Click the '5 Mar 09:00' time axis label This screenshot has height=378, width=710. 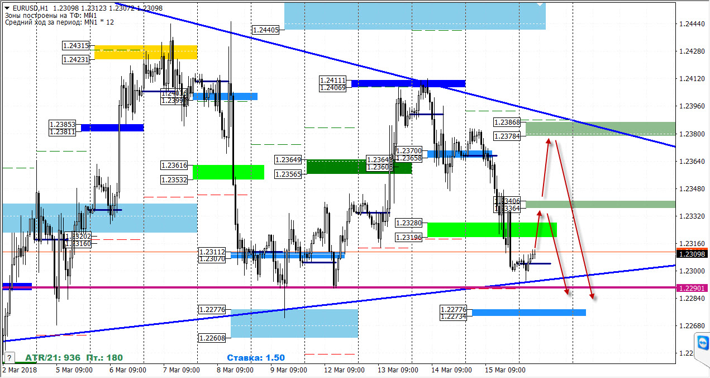click(x=74, y=370)
